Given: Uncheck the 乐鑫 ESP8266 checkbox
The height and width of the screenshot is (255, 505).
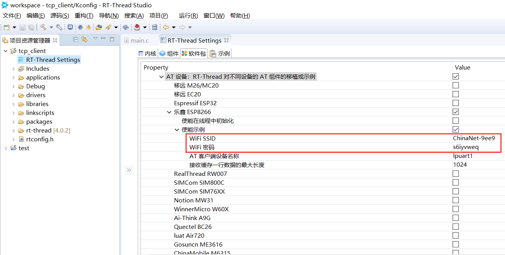Looking at the screenshot, I should (x=455, y=111).
